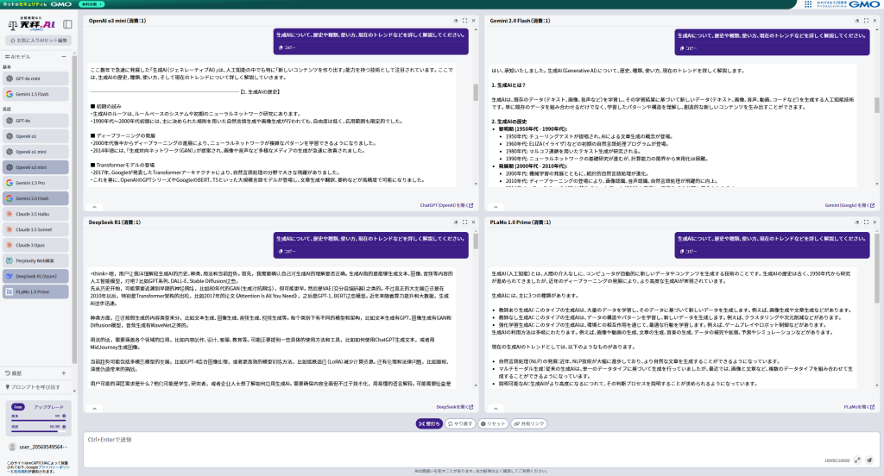Image resolution: width=884 pixels, height=476 pixels.
Task: Copy the prompt in OpenAI o3 mini panel
Action: [287, 48]
